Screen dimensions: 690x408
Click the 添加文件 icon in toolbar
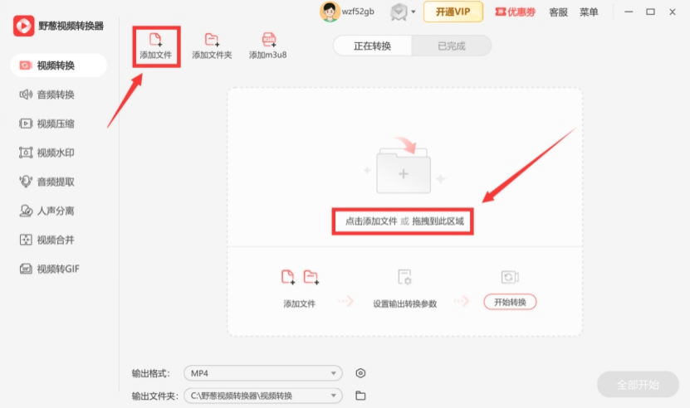click(x=154, y=39)
